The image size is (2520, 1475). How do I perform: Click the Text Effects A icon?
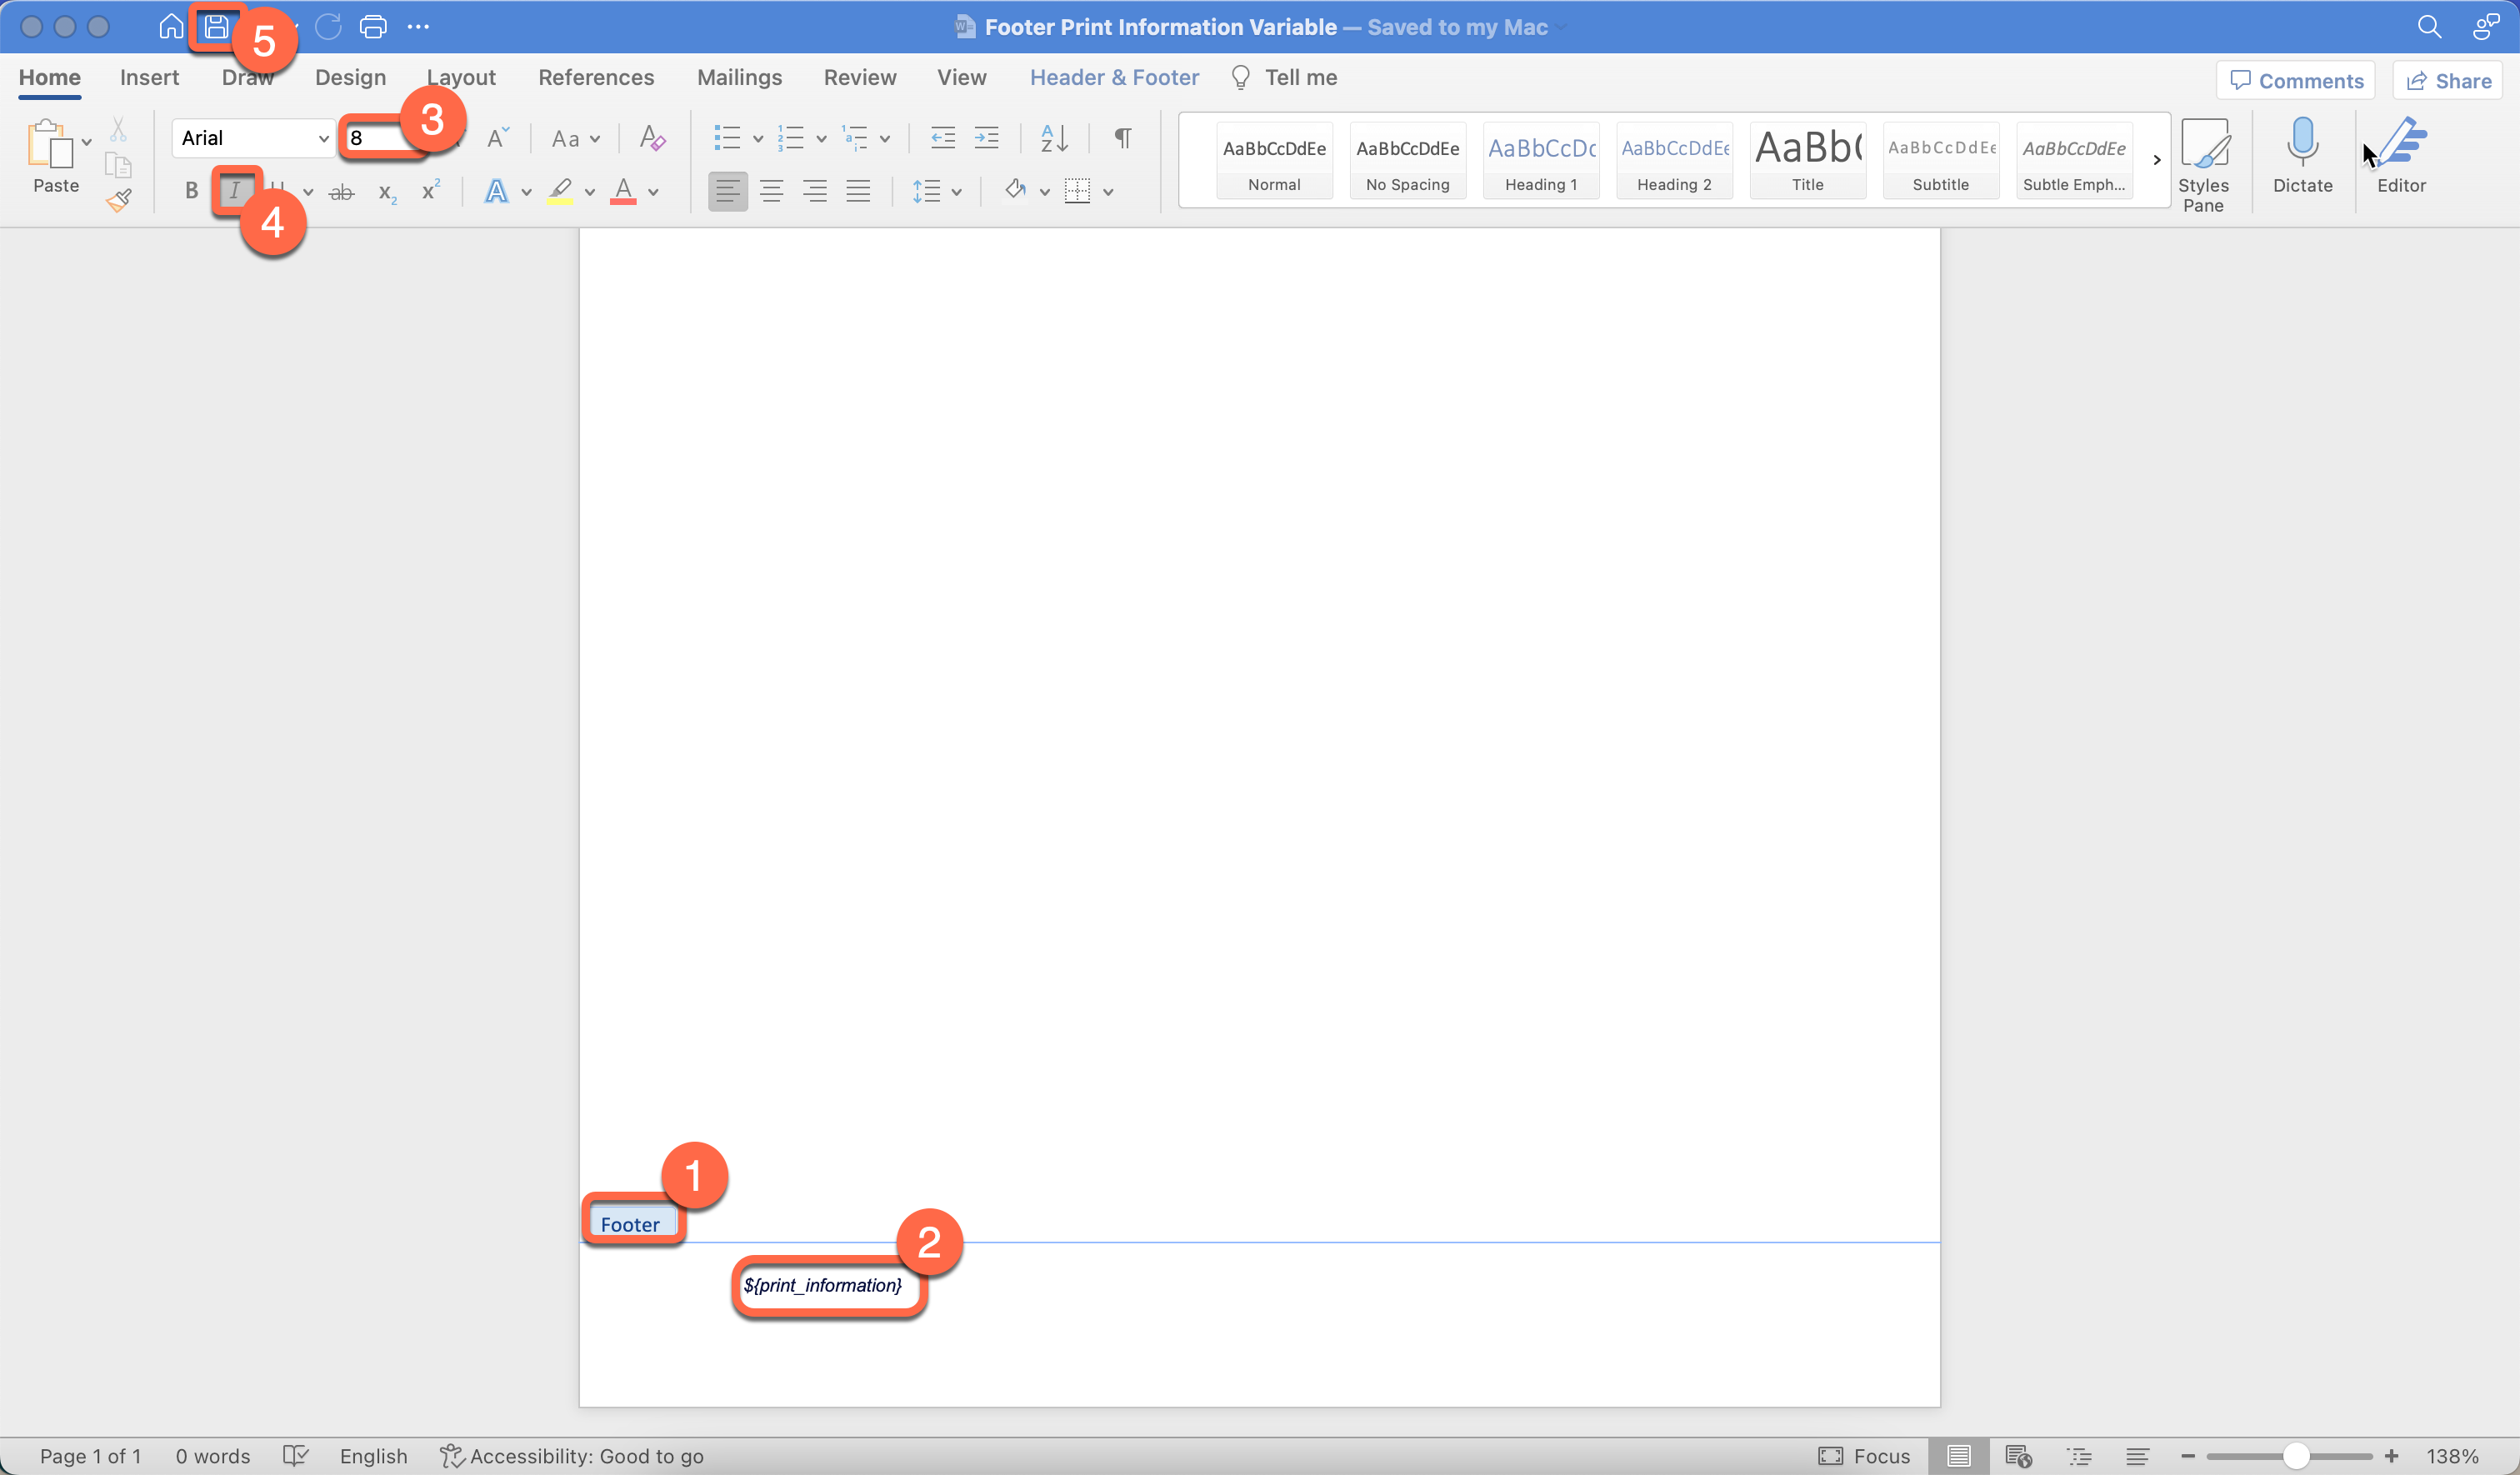tap(496, 191)
